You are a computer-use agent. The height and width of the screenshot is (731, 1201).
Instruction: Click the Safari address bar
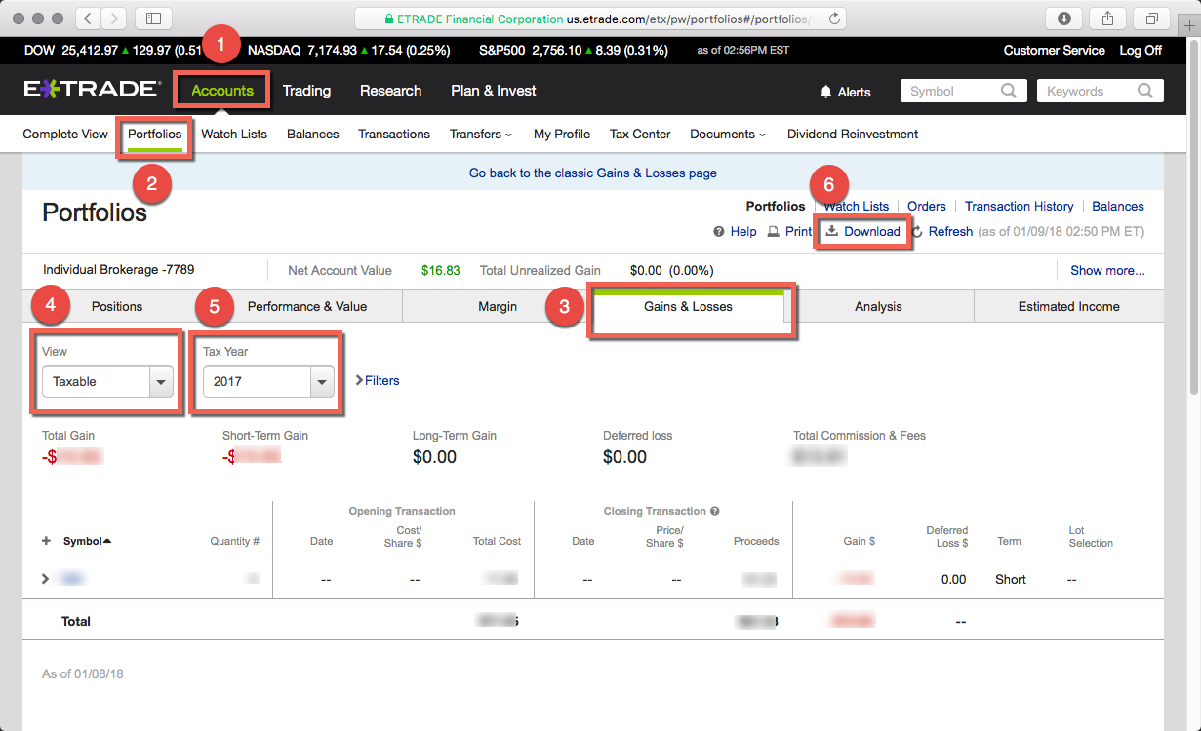click(600, 18)
